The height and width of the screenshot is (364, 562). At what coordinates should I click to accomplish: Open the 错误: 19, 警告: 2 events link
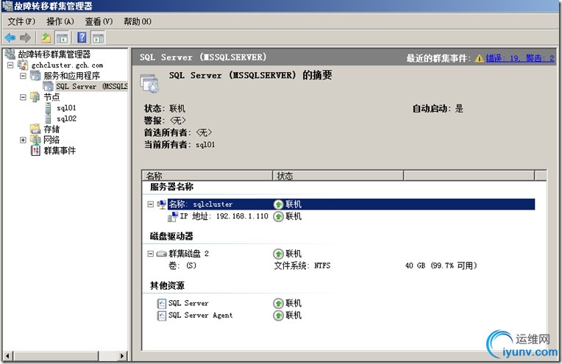pos(520,58)
